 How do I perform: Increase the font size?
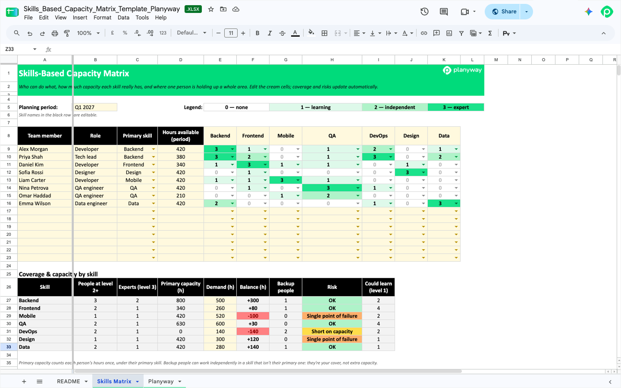coord(243,33)
